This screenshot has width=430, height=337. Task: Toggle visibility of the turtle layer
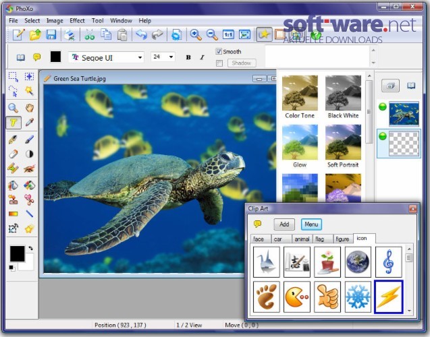383,106
